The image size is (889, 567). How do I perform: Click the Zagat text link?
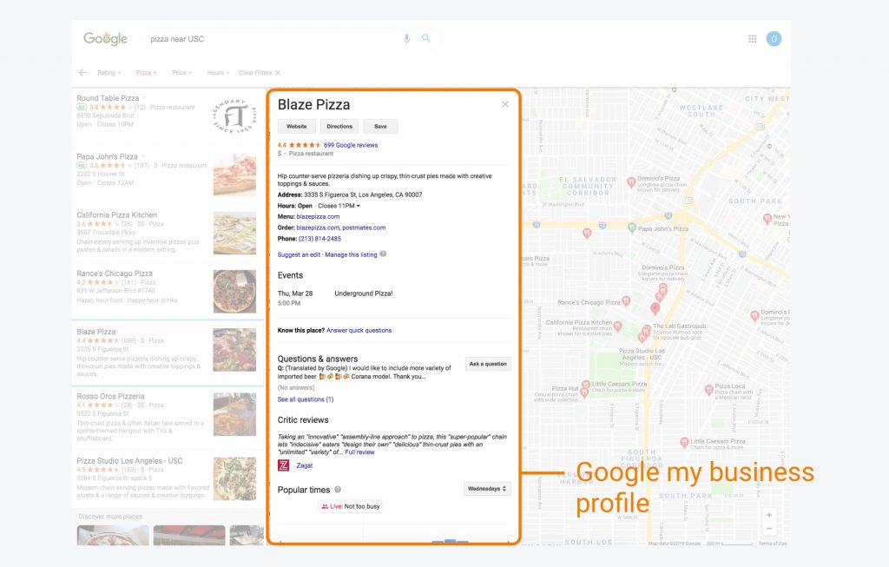(x=305, y=465)
